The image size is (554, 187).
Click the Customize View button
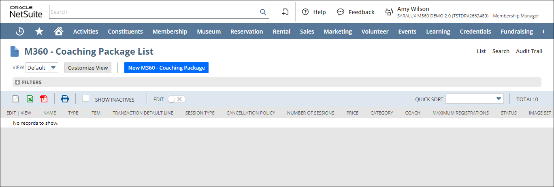[88, 68]
